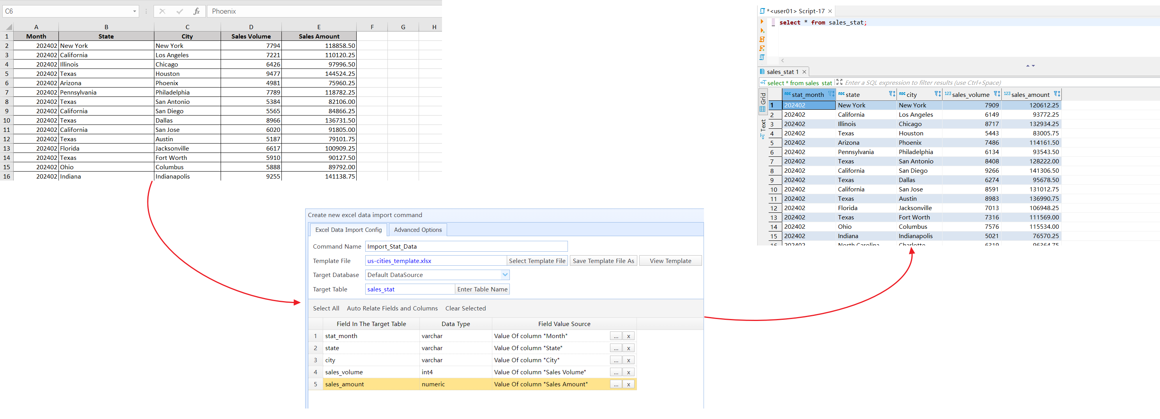Click the Insert Function fx icon
1160x419 pixels.
196,11
